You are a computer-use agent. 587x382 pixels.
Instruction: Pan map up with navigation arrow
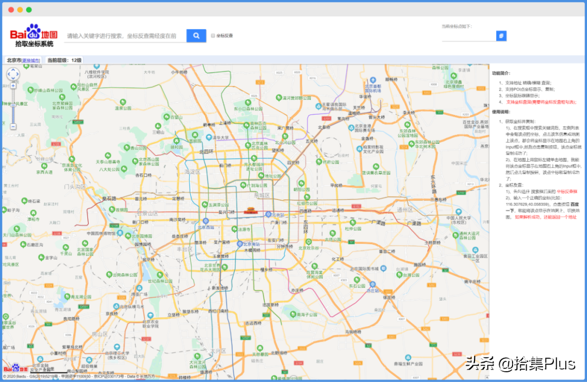(x=13, y=70)
